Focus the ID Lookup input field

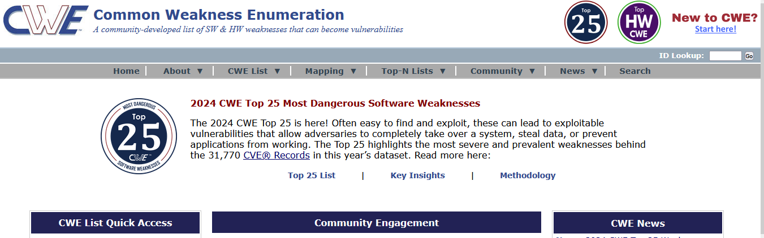point(725,56)
